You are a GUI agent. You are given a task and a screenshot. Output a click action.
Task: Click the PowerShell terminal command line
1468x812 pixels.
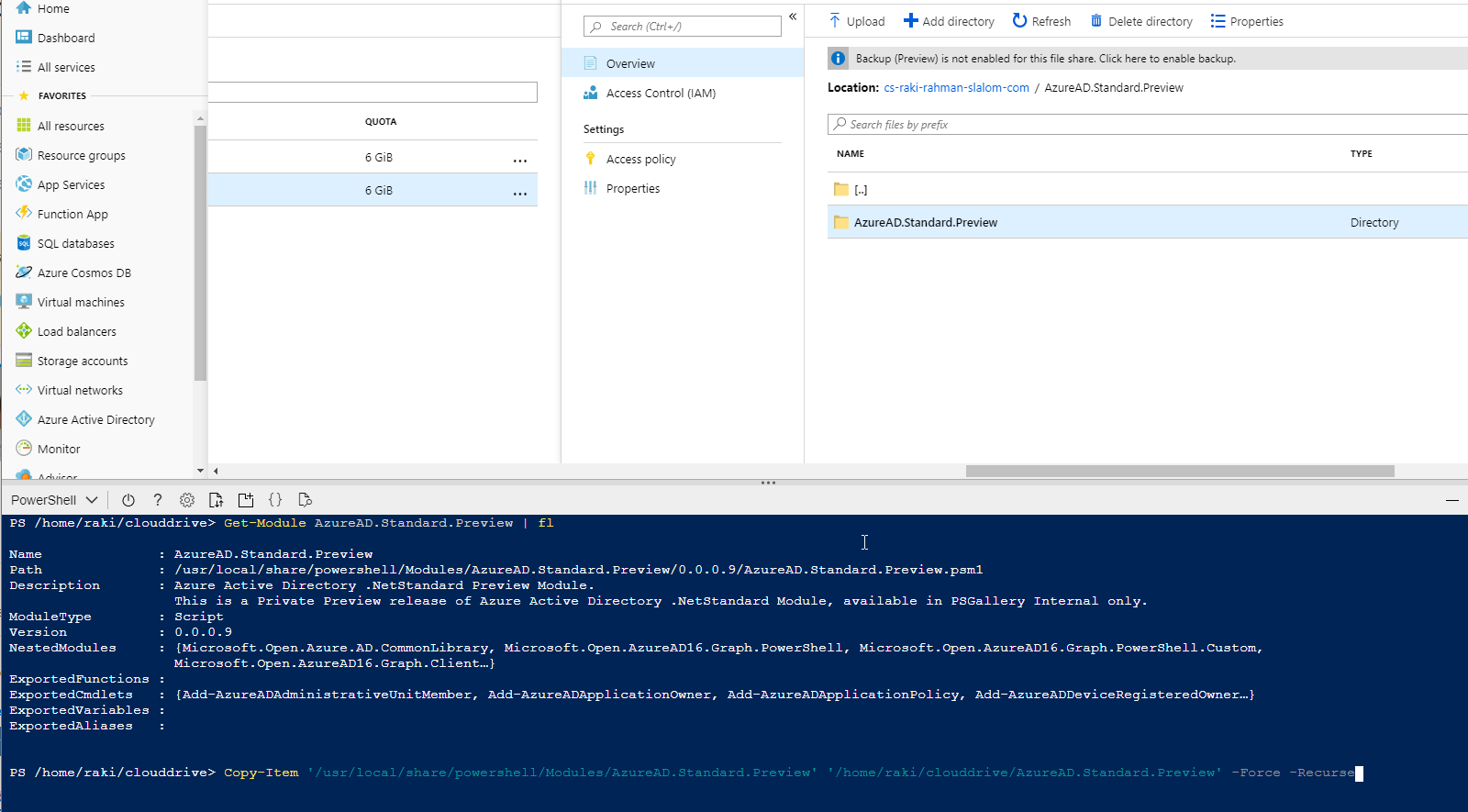[x=686, y=773]
